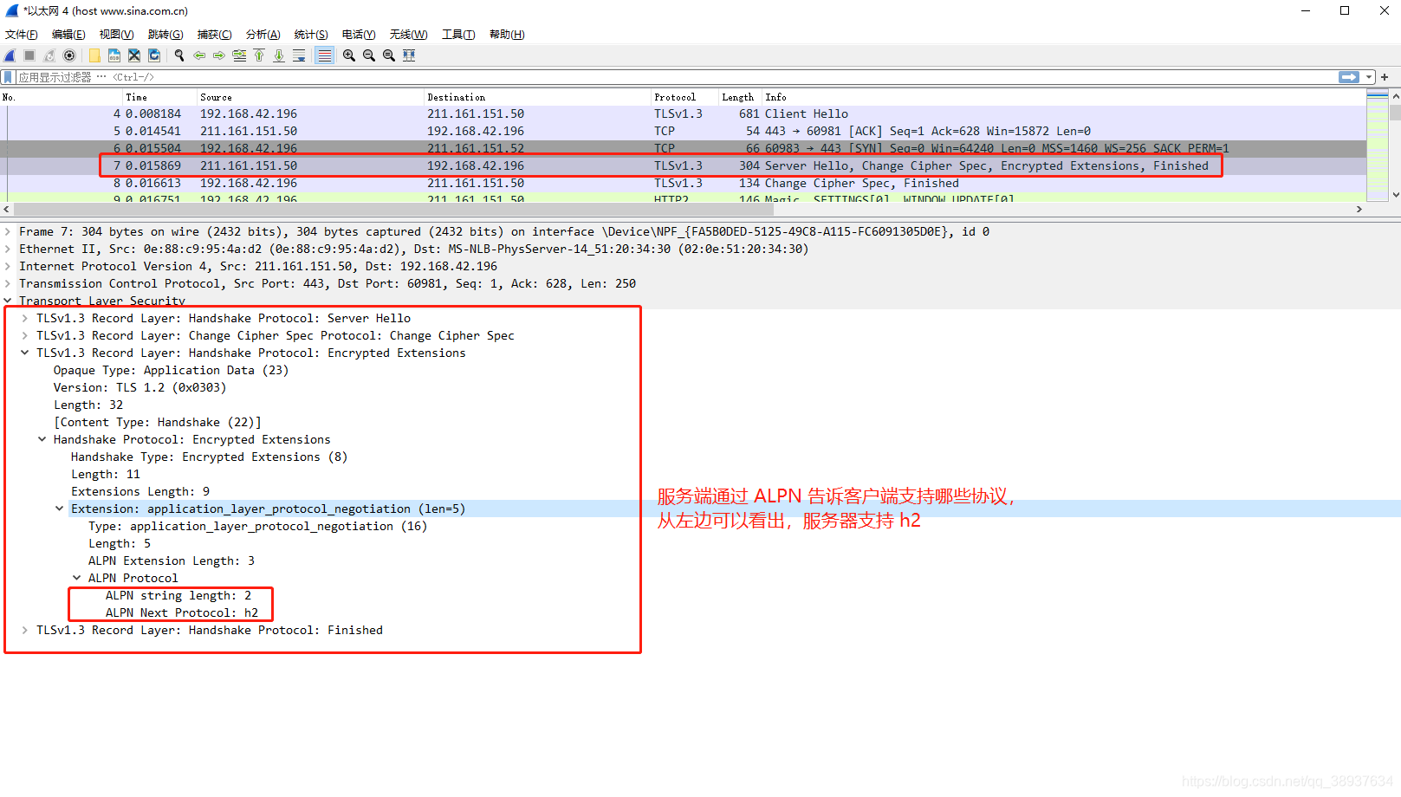Image resolution: width=1401 pixels, height=797 pixels.
Task: Sort packet list by Protocol column
Action: (x=684, y=97)
